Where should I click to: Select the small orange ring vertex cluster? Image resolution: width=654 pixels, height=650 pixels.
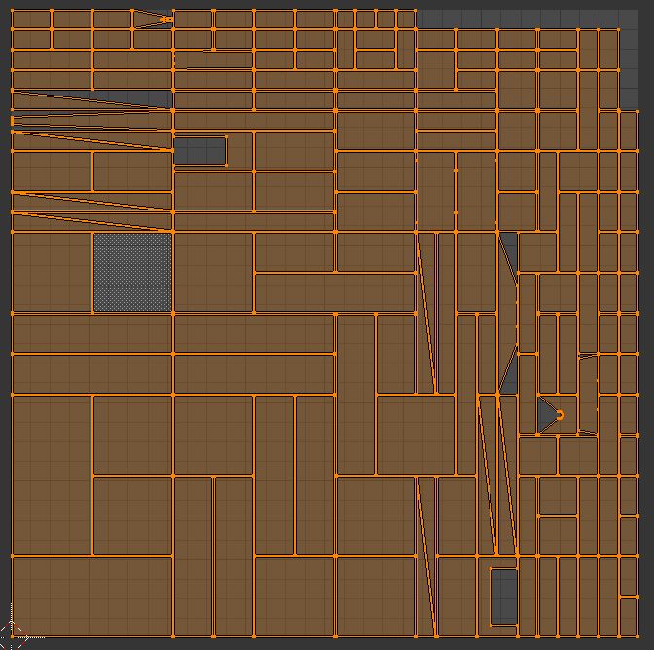[x=561, y=415]
